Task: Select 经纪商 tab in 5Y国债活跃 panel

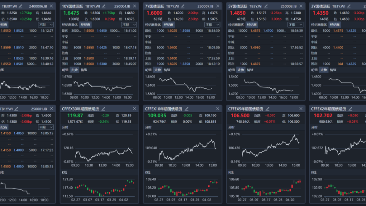Action: point(252,25)
